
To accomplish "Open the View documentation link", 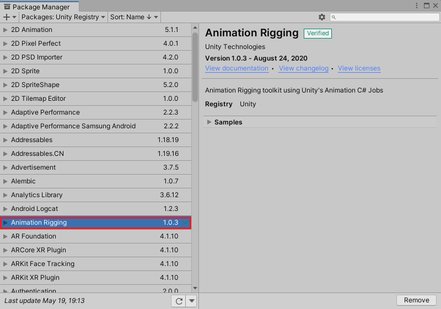I will 236,68.
